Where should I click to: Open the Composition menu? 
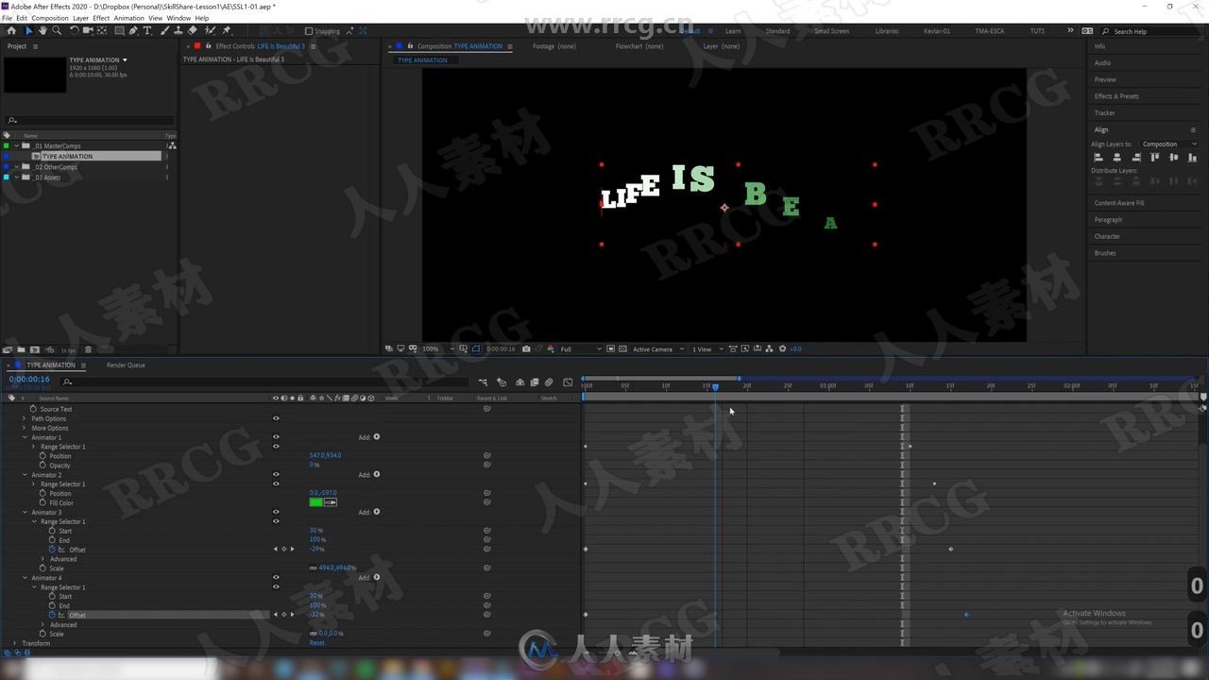pos(50,18)
